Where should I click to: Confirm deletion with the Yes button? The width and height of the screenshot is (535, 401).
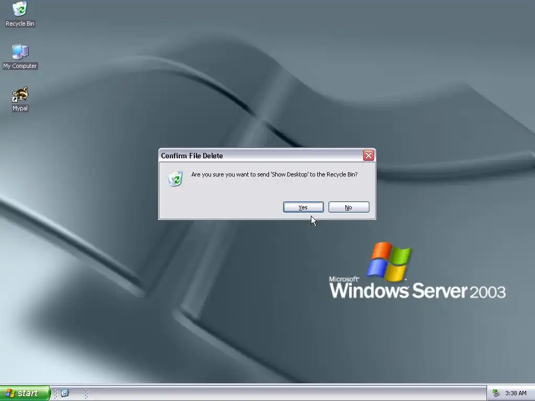(x=304, y=207)
